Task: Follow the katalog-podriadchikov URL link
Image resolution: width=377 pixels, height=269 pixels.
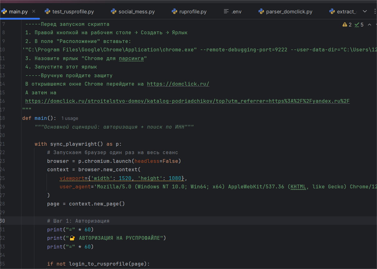Action: pyautogui.click(x=187, y=101)
